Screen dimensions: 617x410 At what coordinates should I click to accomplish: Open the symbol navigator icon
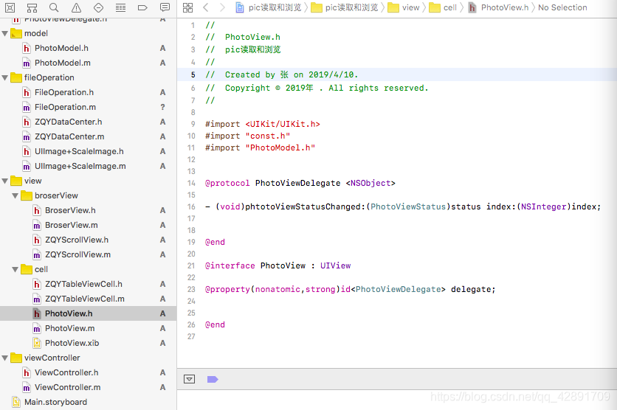(32, 7)
